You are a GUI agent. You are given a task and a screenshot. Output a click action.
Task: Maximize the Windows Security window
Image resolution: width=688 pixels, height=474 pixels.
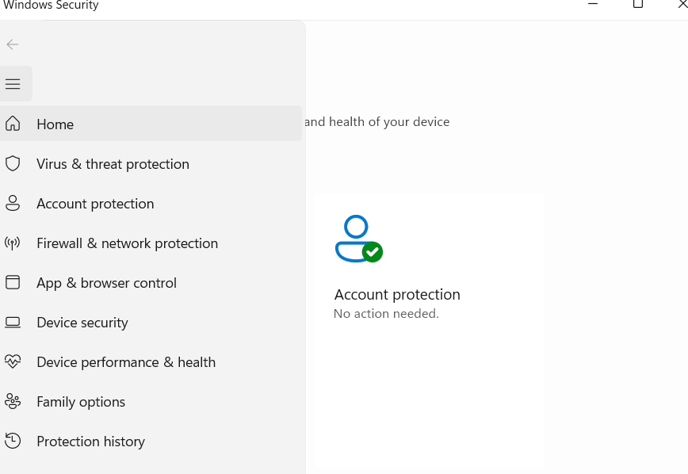[x=637, y=4]
